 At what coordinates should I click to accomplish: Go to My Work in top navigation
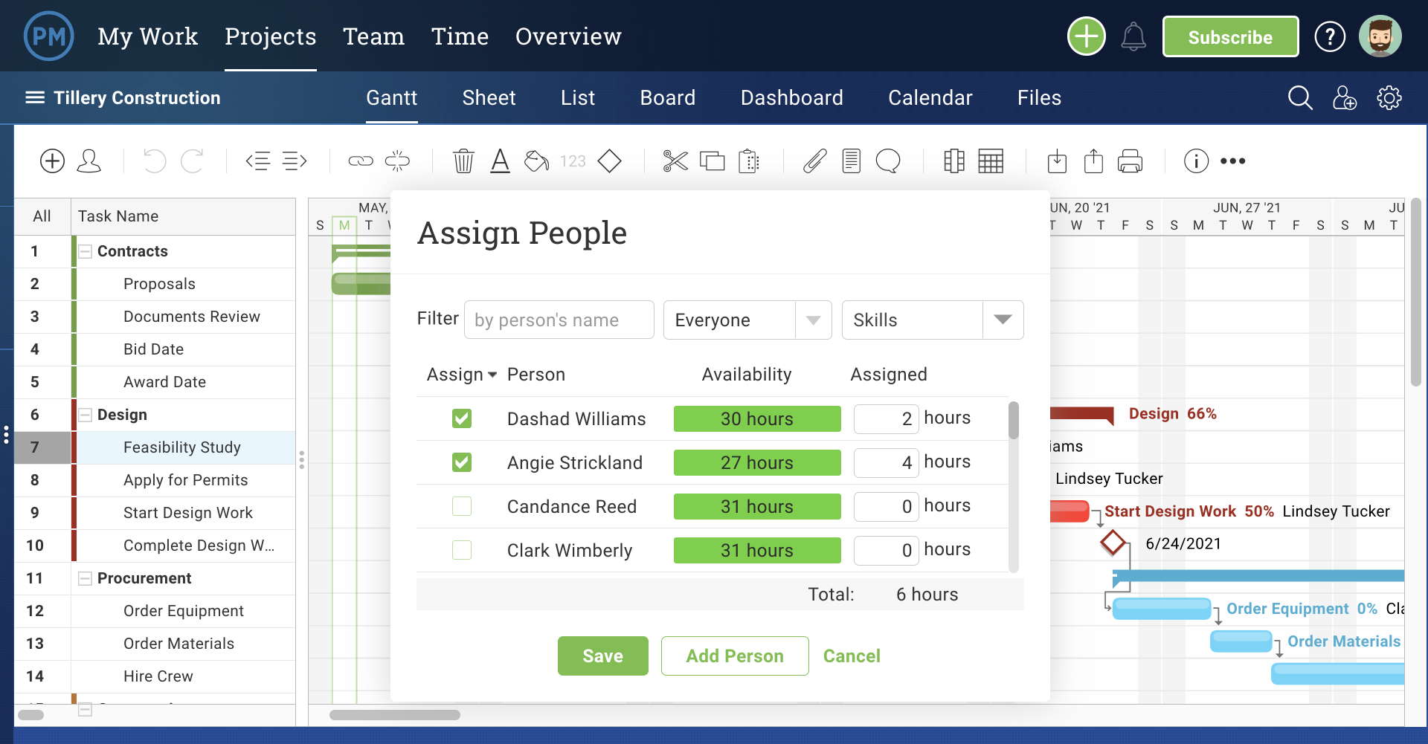tap(147, 36)
